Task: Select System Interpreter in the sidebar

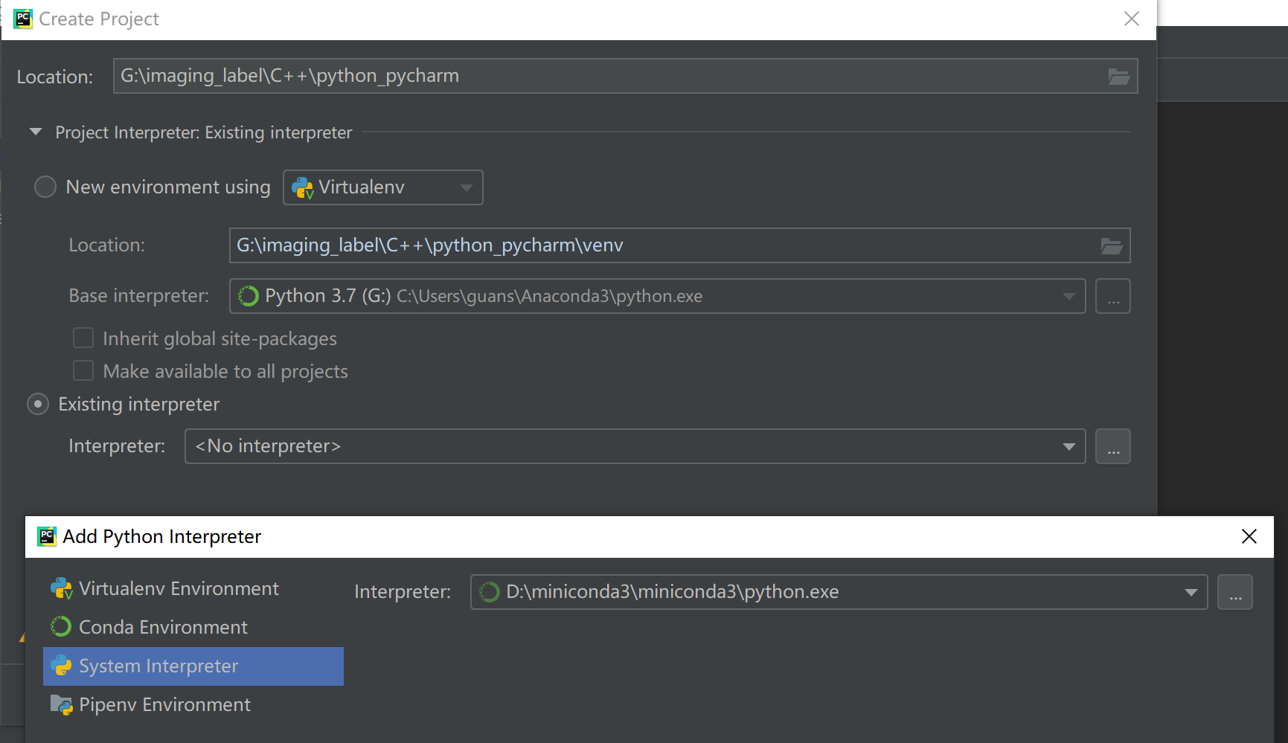Action: coord(193,666)
